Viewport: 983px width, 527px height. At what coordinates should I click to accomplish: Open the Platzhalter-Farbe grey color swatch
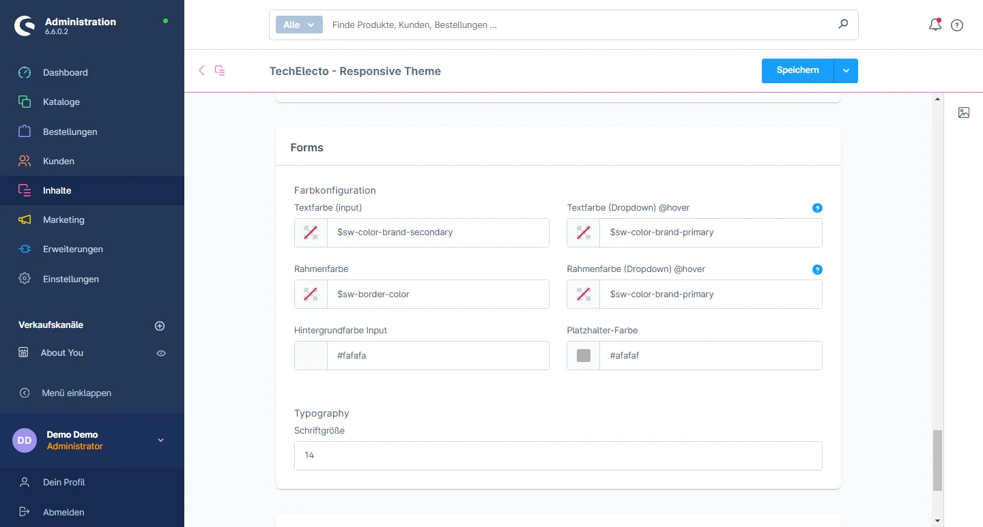(584, 355)
